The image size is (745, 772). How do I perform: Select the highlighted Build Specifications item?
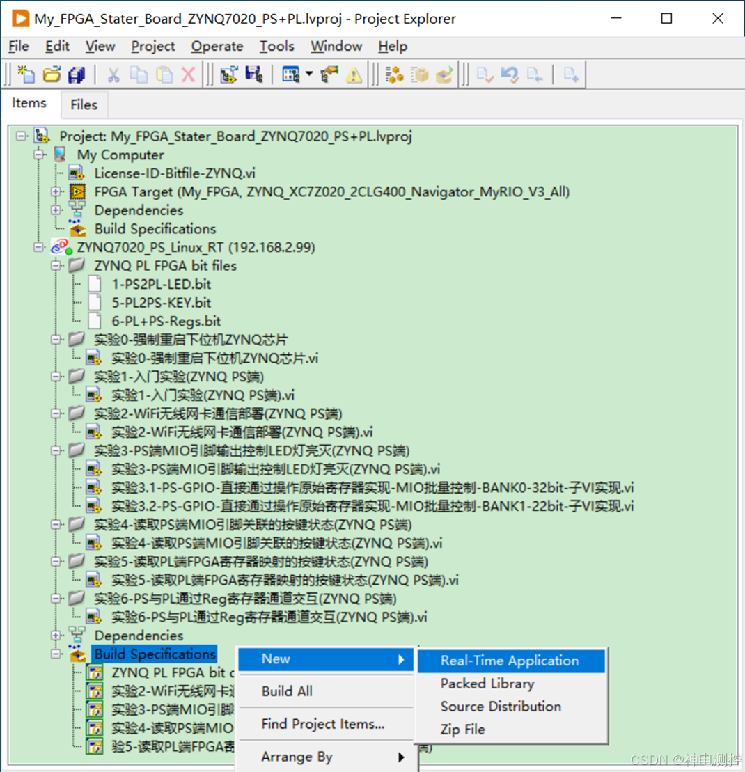[x=155, y=654]
